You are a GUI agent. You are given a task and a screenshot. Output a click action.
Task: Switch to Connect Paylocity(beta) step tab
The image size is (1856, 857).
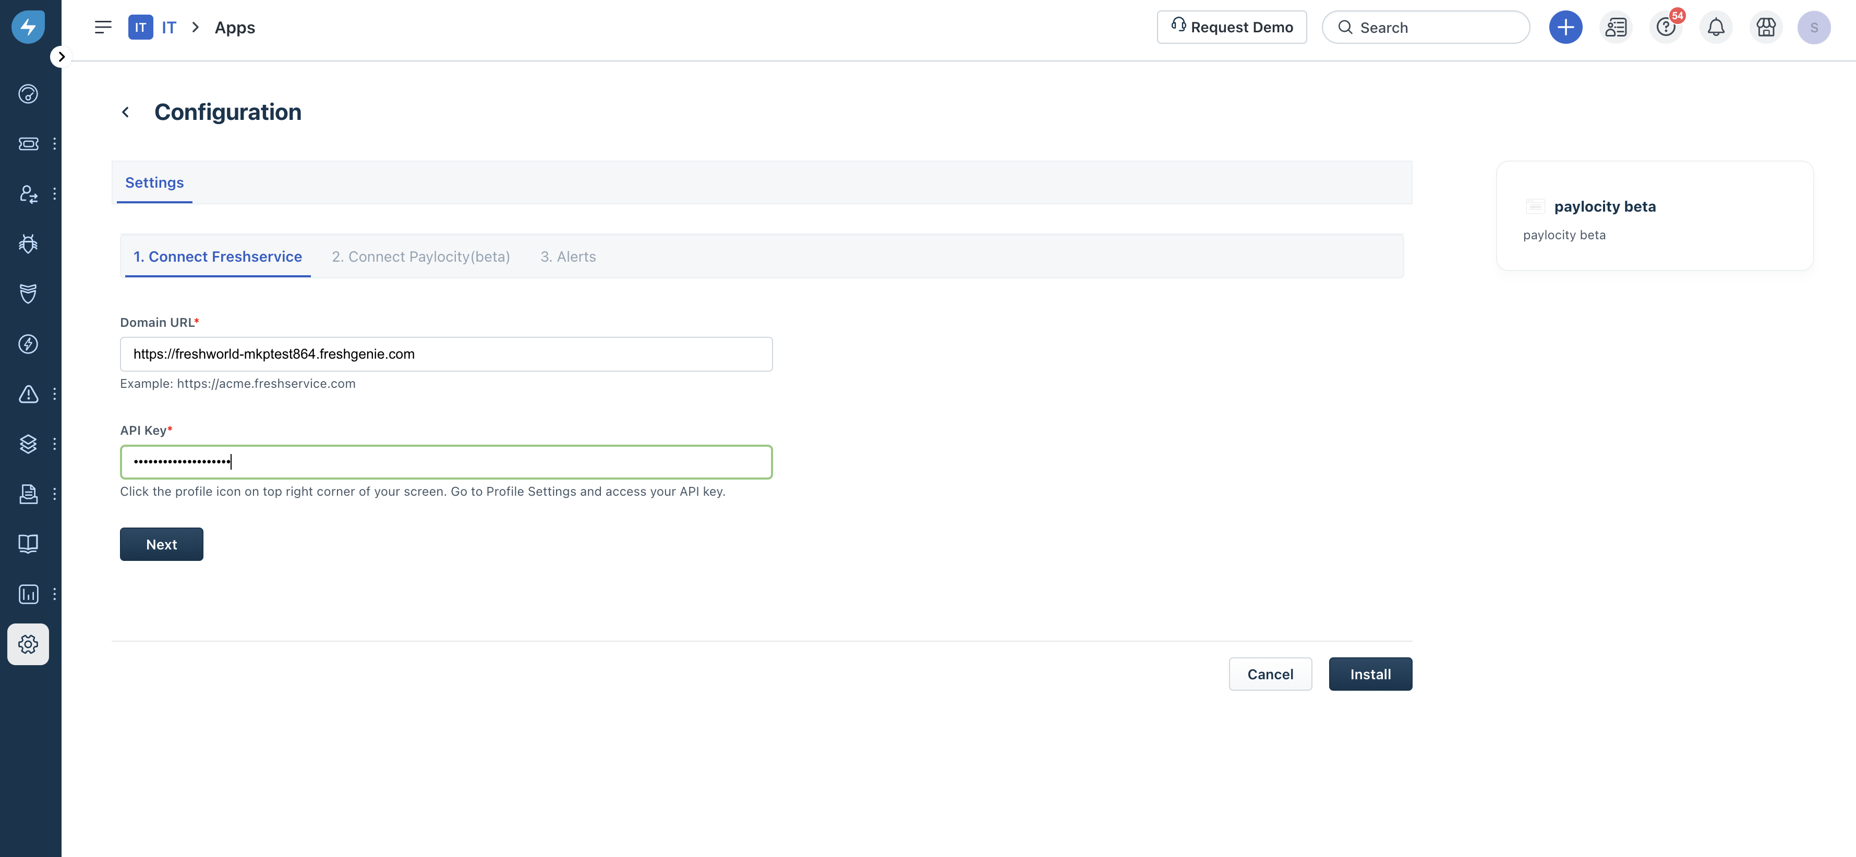coord(421,257)
